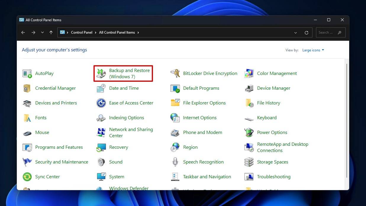
Task: Expand the address bar dropdown arrow
Action: [x=295, y=32]
